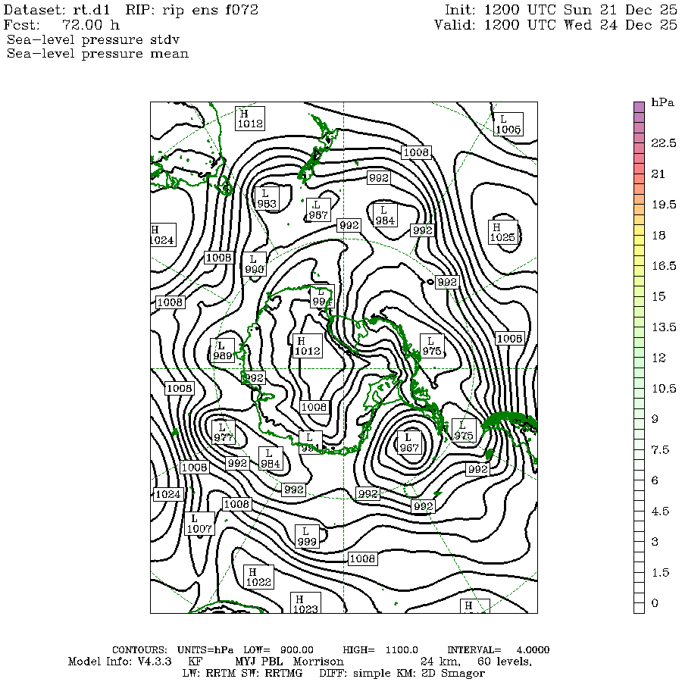Click the "7.5" value on color scale

tap(660, 449)
